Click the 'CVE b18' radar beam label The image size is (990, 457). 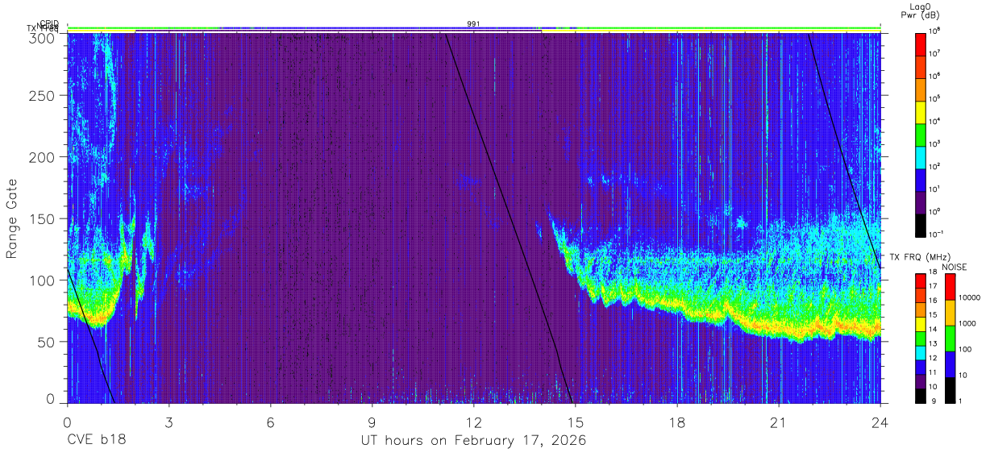tap(96, 441)
